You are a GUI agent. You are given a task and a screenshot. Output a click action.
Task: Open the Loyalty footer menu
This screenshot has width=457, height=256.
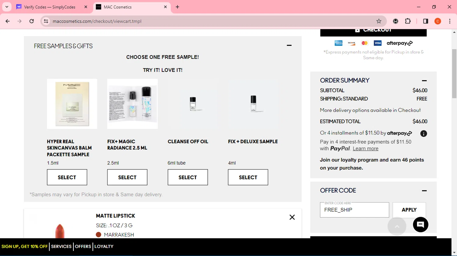pyautogui.click(x=104, y=246)
